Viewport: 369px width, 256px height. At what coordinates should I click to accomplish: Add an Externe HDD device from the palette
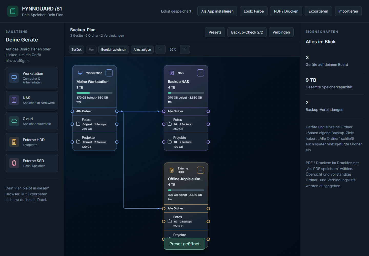(x=32, y=142)
